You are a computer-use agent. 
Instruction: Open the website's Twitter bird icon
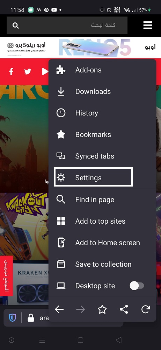pos(28,71)
